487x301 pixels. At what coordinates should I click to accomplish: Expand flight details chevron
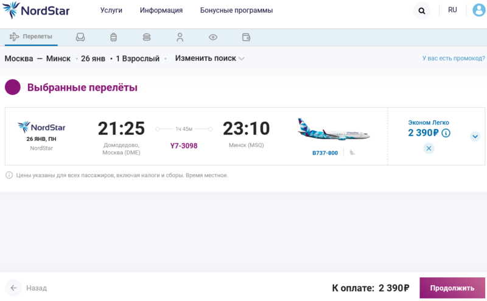pyautogui.click(x=475, y=136)
